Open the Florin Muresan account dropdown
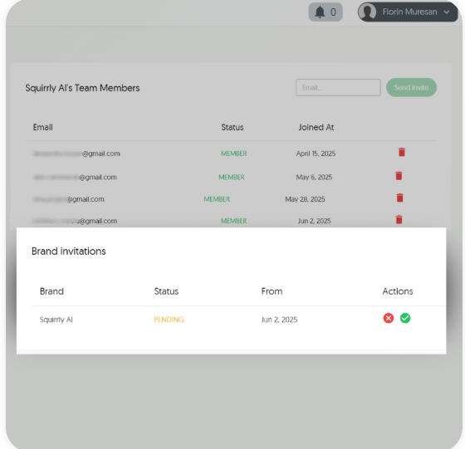This screenshot has height=449, width=465. (x=408, y=12)
